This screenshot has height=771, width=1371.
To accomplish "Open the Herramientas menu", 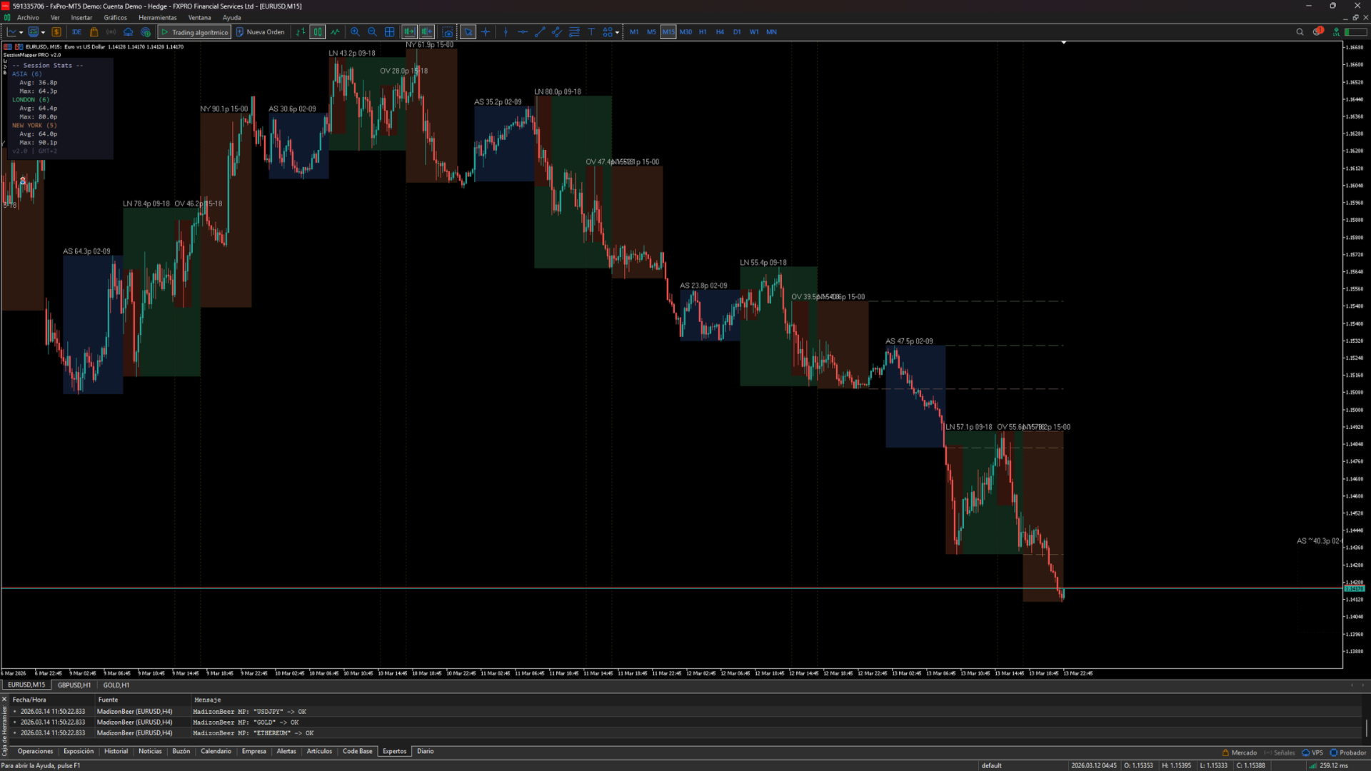I will tap(157, 18).
